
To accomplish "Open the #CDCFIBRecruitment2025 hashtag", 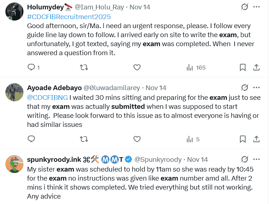I will click(x=69, y=17).
